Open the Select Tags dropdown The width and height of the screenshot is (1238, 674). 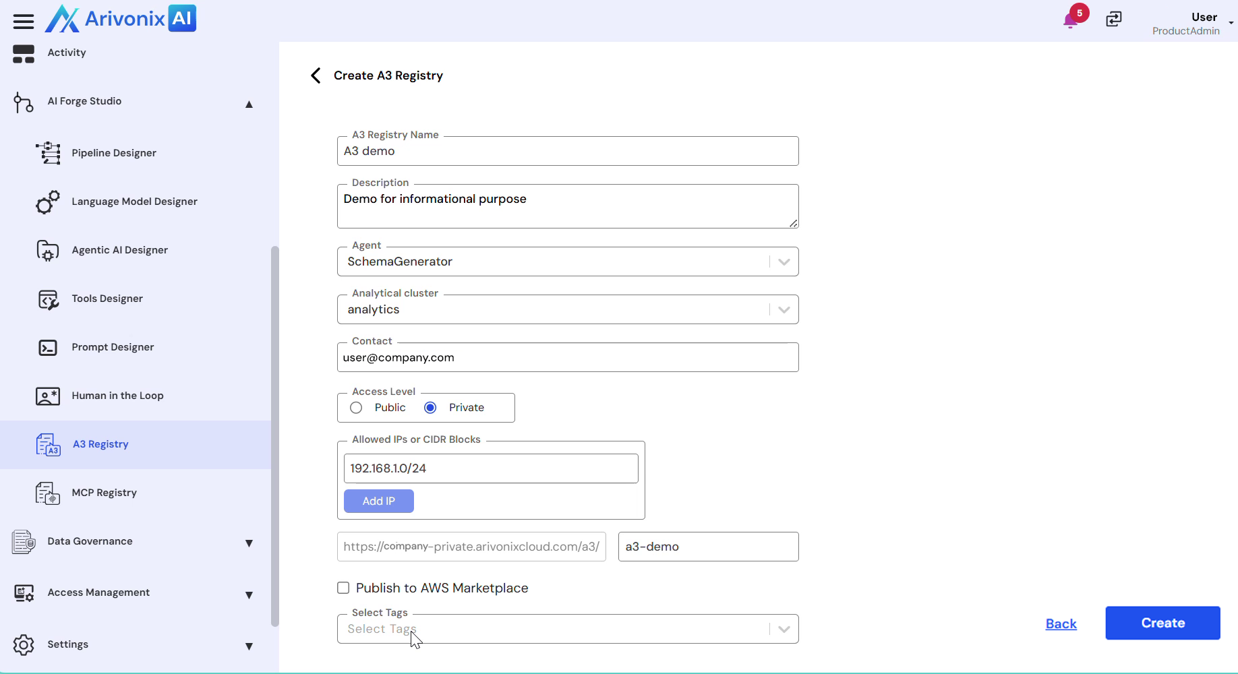click(x=784, y=629)
